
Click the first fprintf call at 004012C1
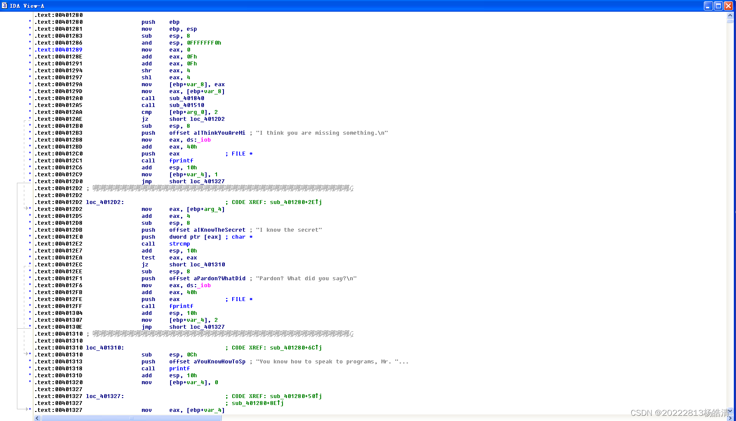tap(181, 161)
